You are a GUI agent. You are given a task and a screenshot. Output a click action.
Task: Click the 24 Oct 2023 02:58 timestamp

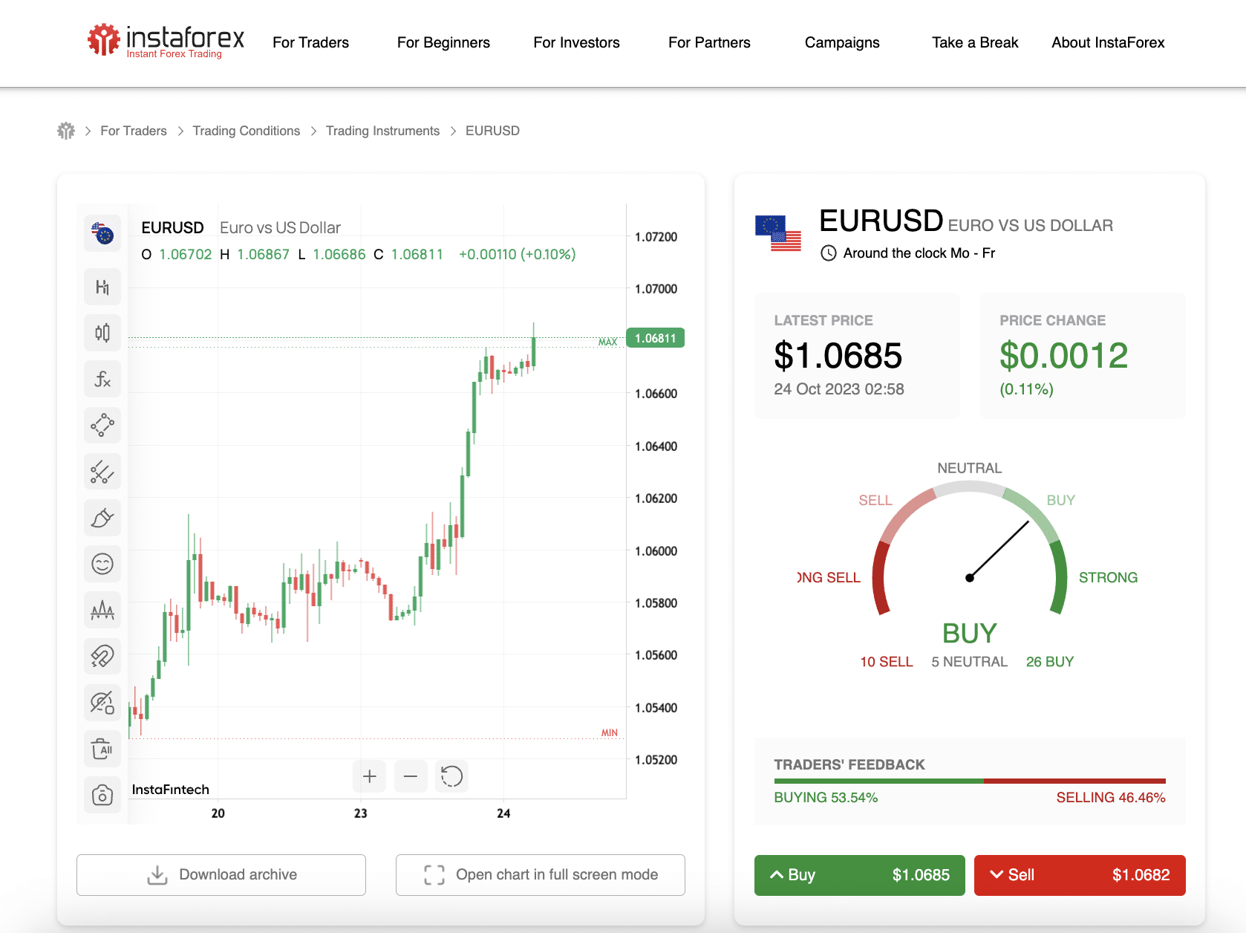839,389
